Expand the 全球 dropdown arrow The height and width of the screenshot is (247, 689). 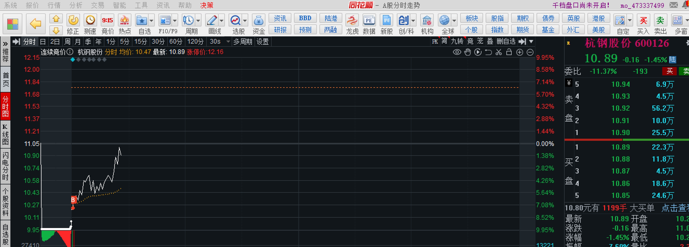coord(454,21)
